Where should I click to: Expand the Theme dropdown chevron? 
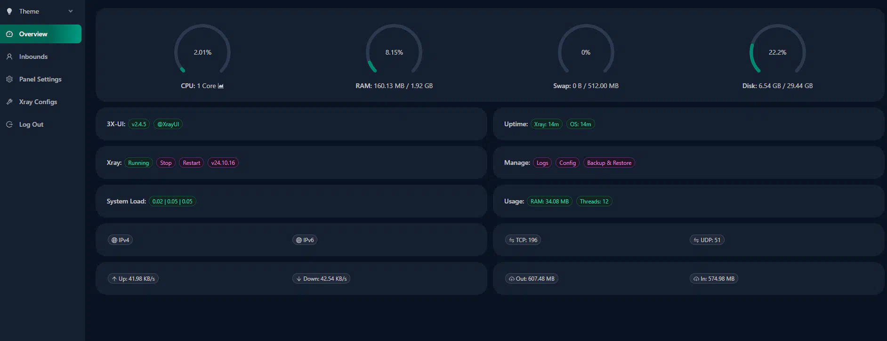point(71,11)
